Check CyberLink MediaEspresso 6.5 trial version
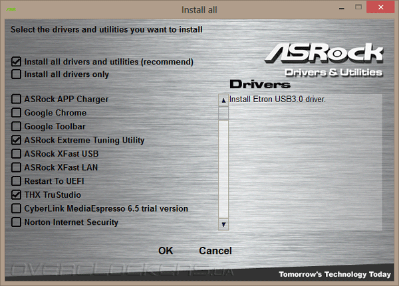399x286 pixels. click(16, 208)
